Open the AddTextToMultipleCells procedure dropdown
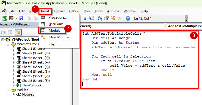Screen dimensions: 202x105 coord(184,26)
